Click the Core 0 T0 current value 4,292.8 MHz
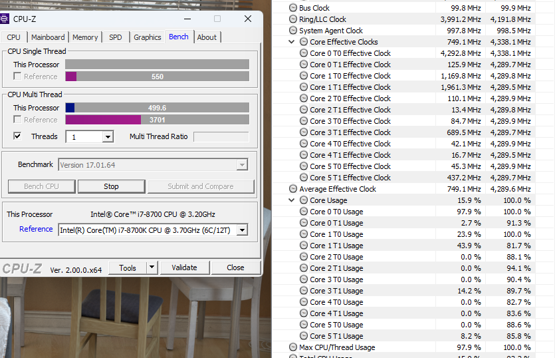 point(461,53)
